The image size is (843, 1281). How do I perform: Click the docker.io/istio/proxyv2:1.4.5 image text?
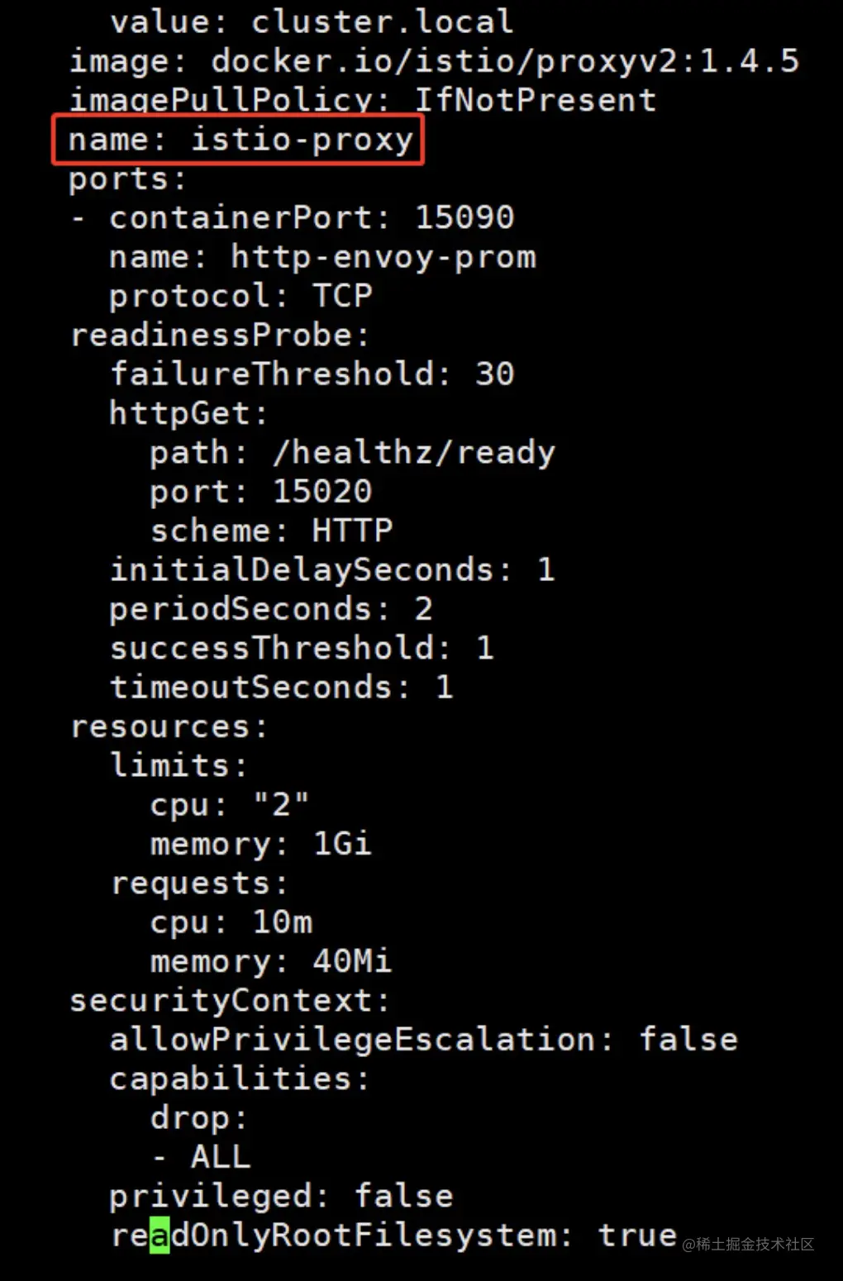pyautogui.click(x=505, y=61)
